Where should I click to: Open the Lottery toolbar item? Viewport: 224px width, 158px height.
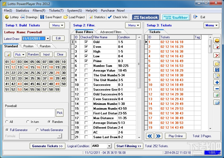(12, 17)
